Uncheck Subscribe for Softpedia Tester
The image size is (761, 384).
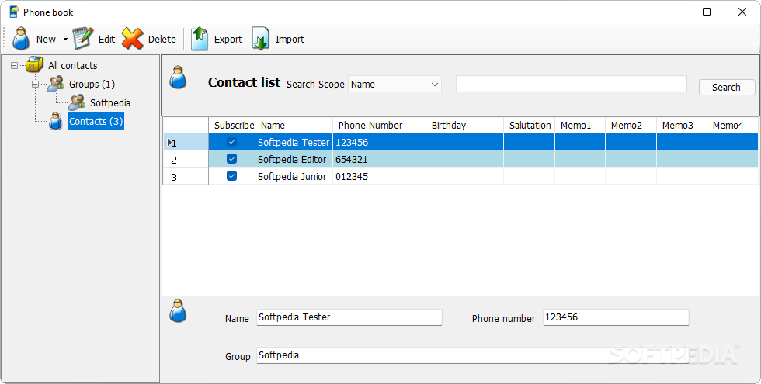(232, 142)
